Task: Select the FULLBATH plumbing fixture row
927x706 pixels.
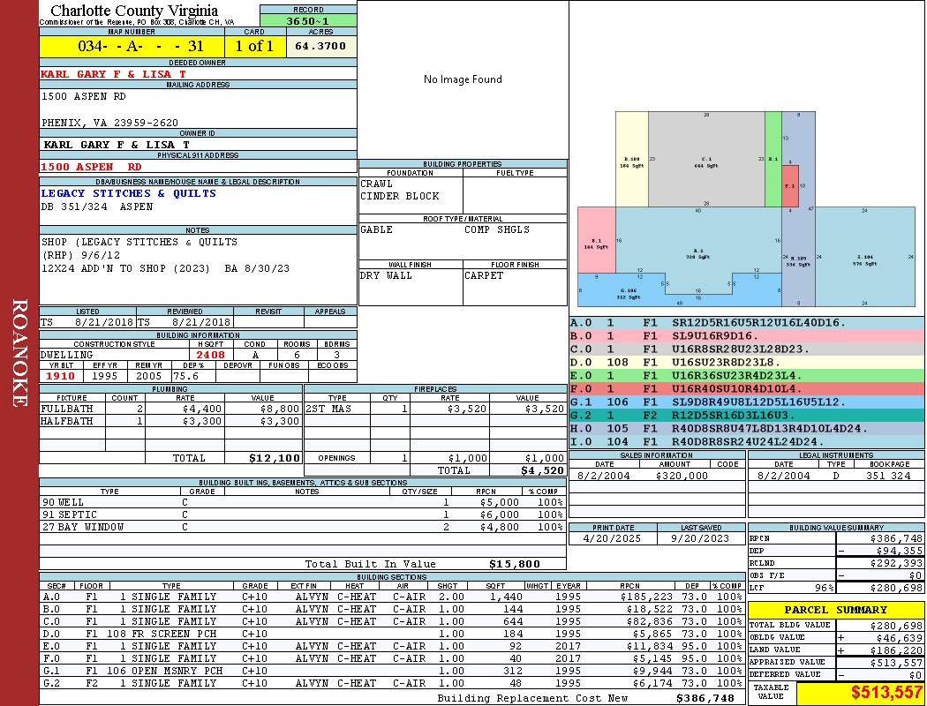Action: (x=171, y=409)
